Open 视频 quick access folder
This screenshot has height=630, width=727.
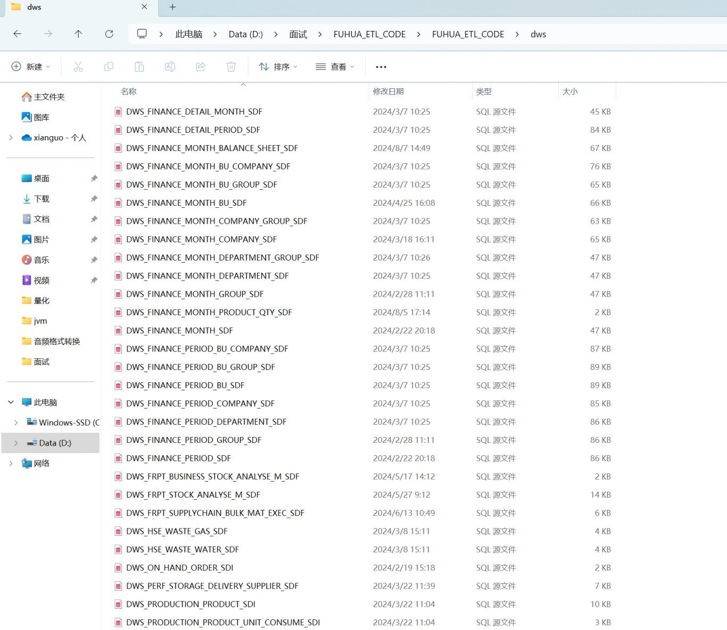coord(35,280)
